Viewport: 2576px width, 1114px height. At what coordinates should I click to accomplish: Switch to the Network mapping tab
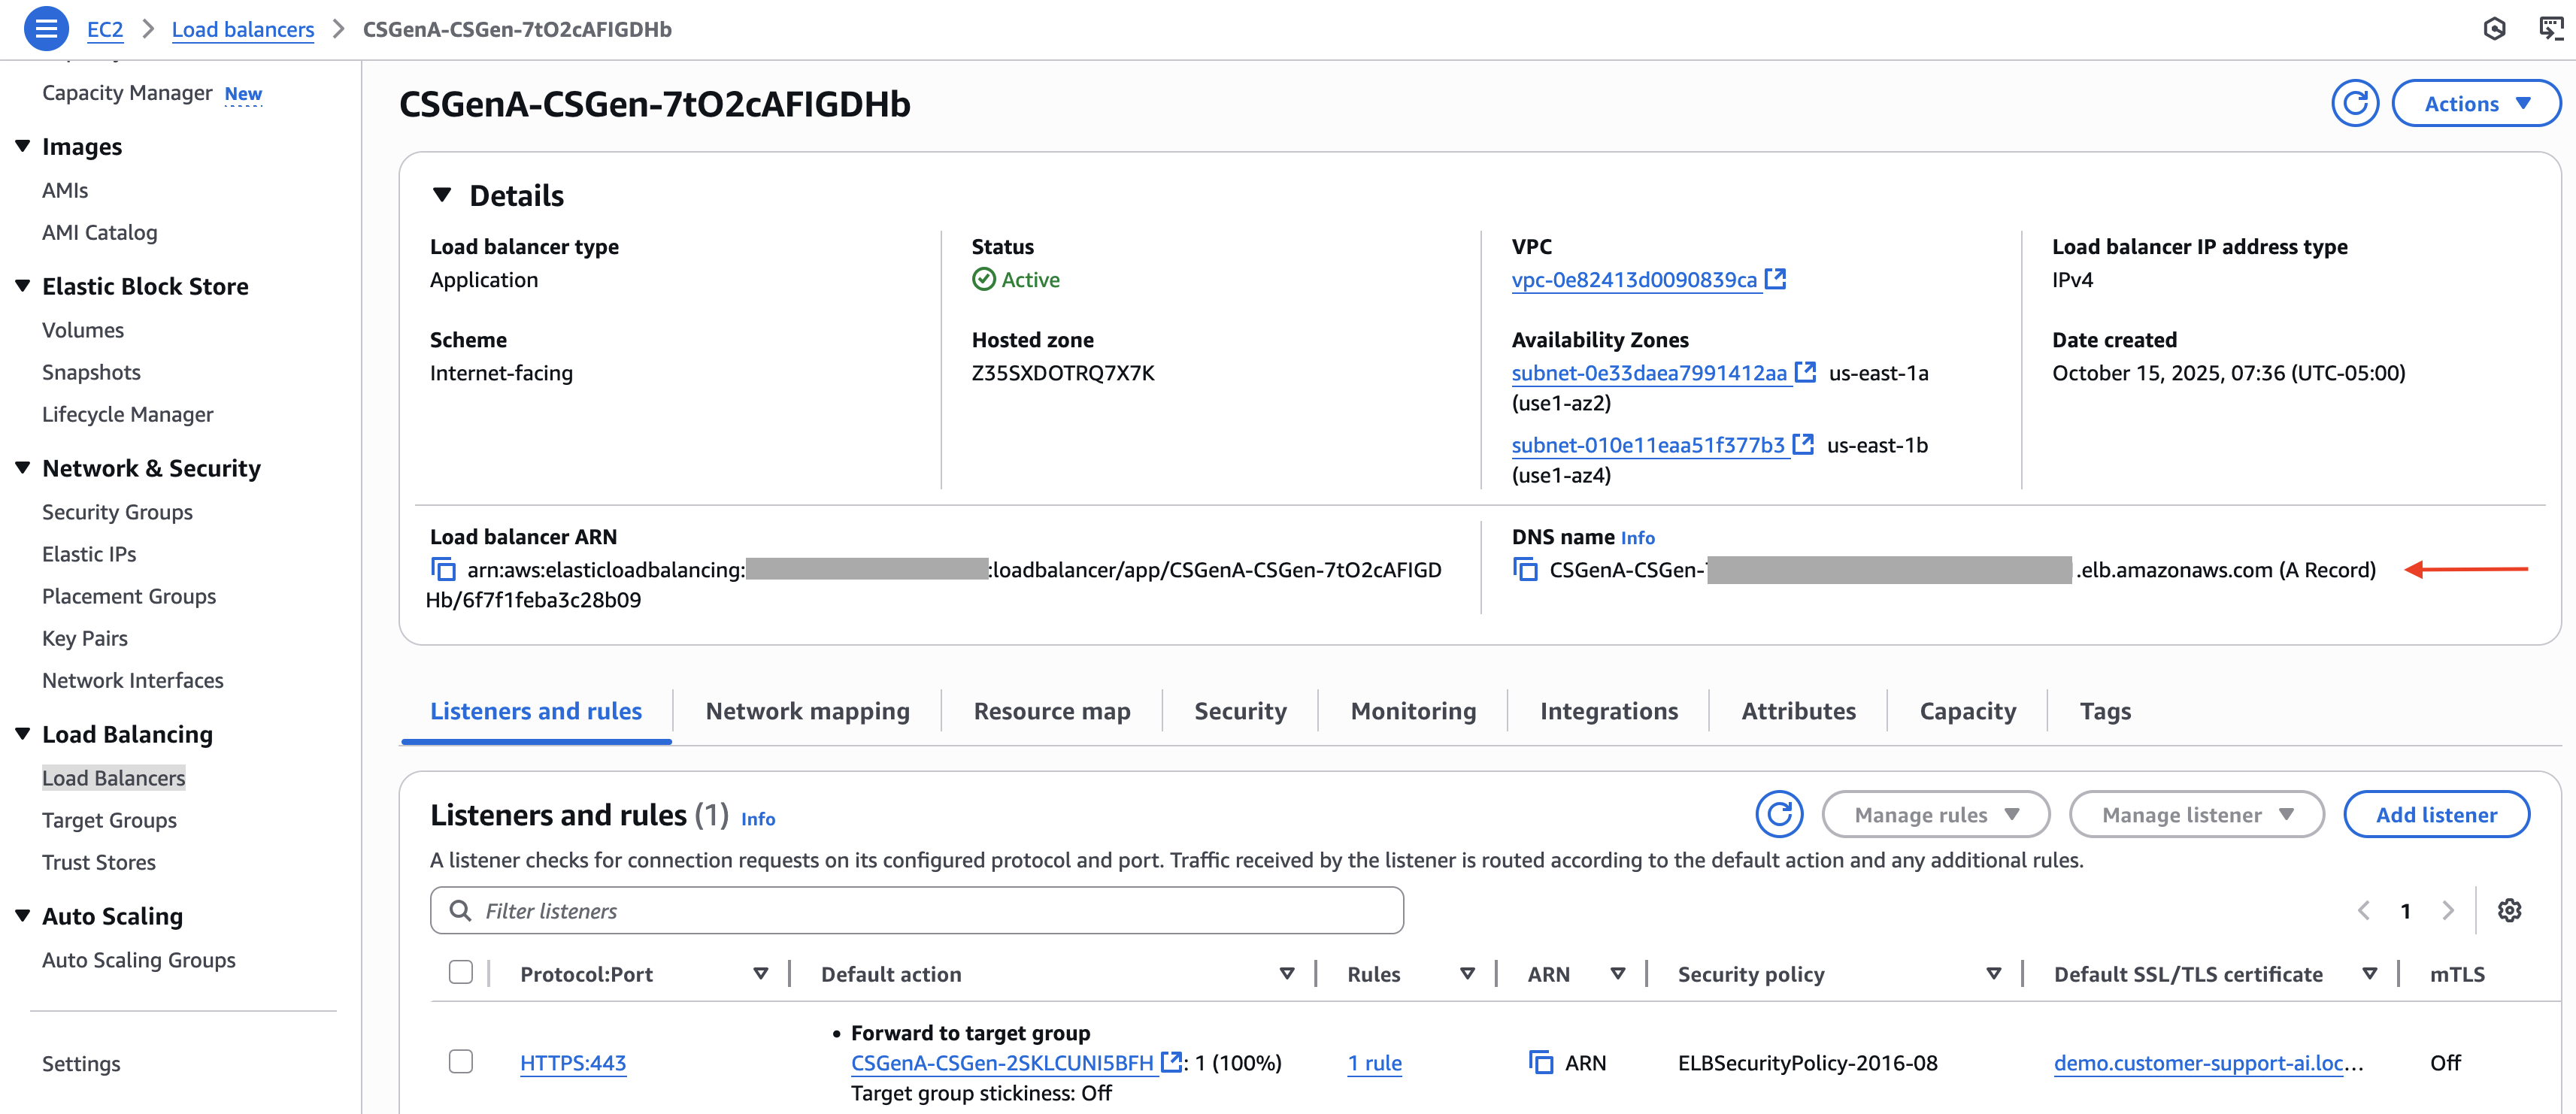point(807,711)
